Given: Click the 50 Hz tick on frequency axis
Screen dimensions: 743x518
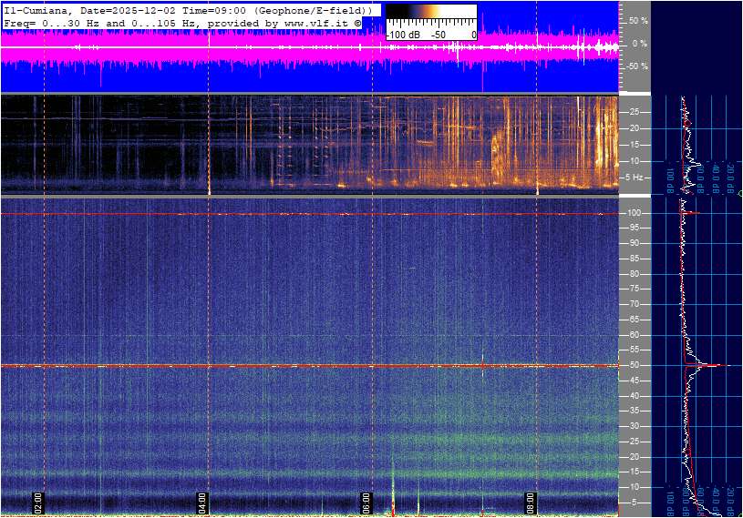Looking at the screenshot, I should pos(633,365).
